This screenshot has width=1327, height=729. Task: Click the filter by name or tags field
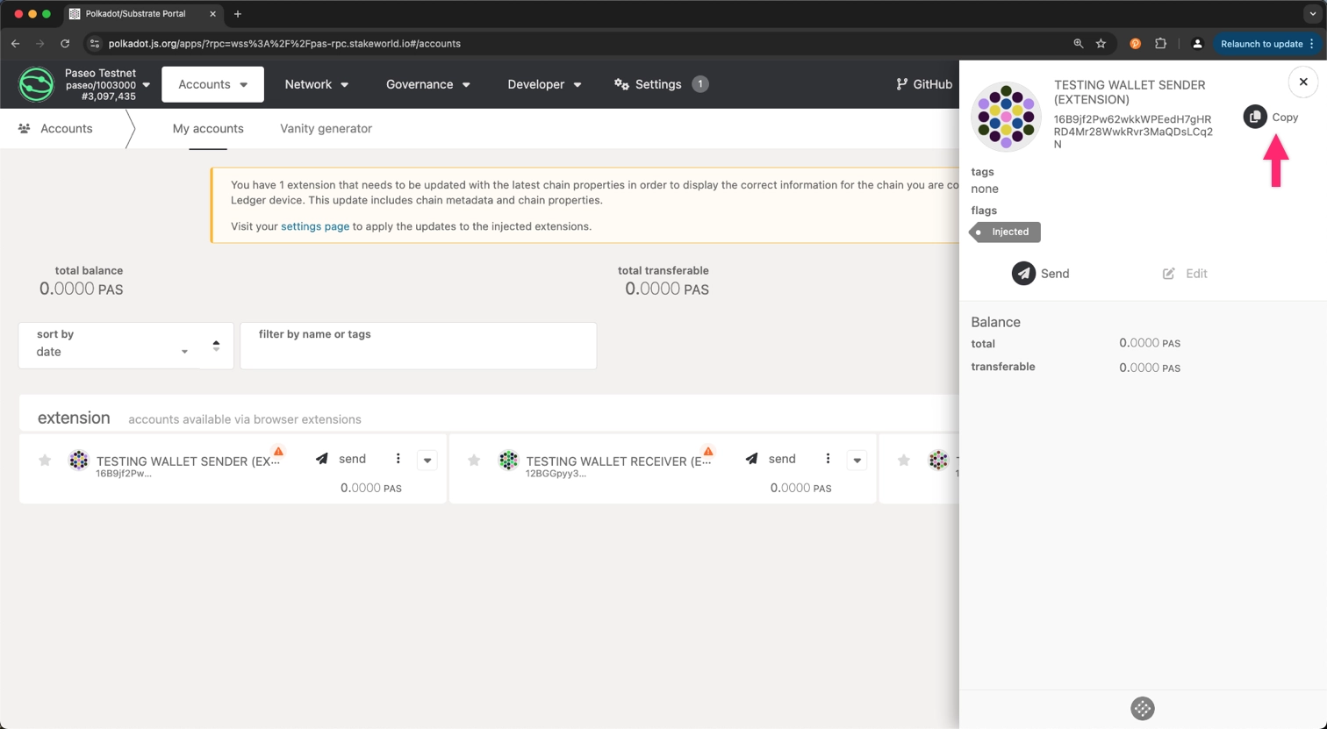click(x=418, y=352)
